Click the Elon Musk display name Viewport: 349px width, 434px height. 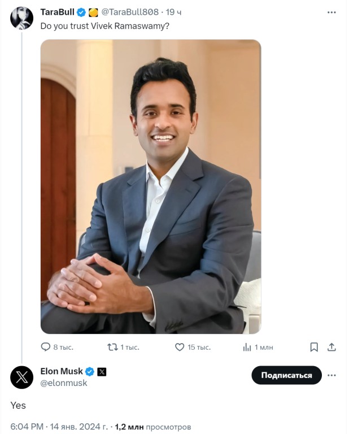click(x=62, y=371)
